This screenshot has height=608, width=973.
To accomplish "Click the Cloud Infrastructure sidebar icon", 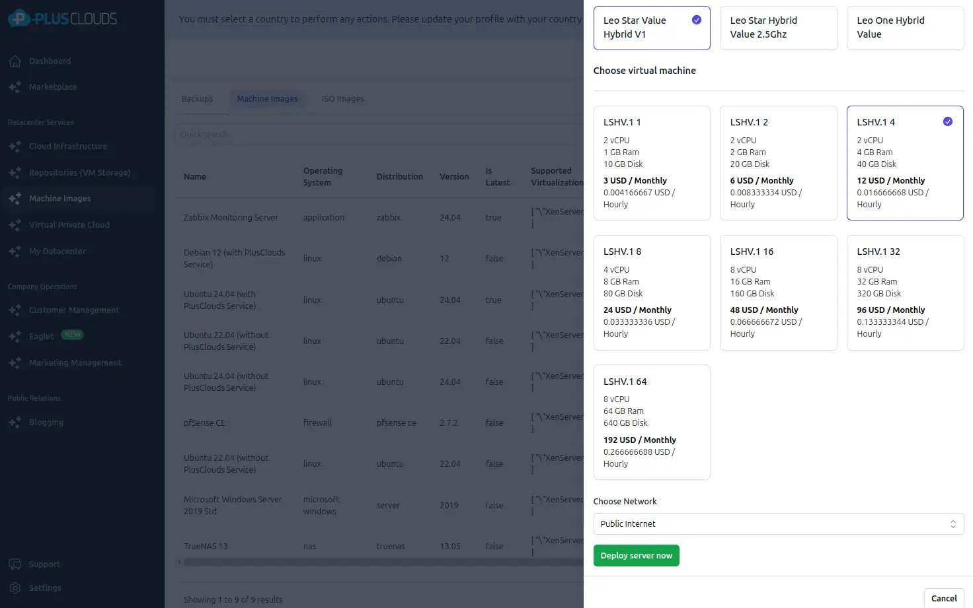I will (15, 147).
